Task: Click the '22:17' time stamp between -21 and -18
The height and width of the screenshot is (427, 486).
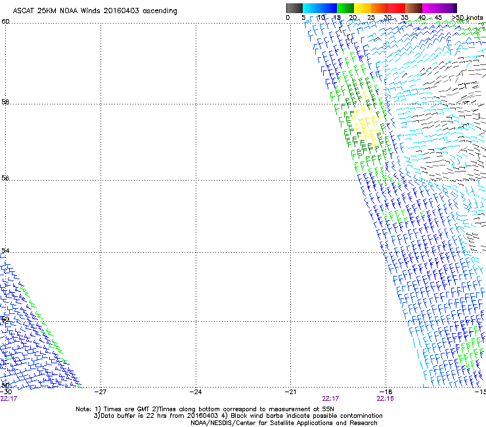Action: [x=330, y=399]
